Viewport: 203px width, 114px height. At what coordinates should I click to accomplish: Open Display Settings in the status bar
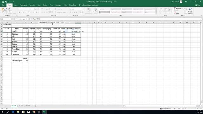165,109
